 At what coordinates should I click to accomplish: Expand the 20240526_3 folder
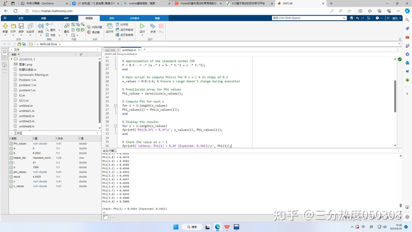pos(11,59)
